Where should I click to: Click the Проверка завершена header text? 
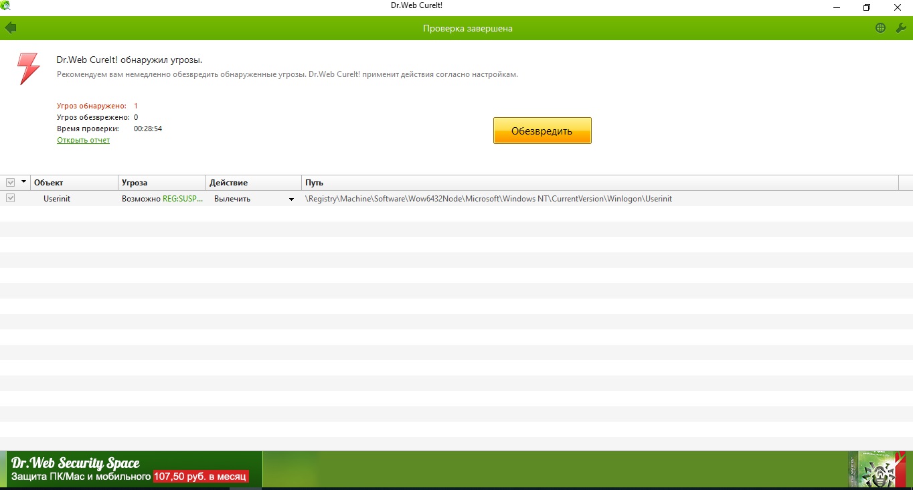pyautogui.click(x=467, y=28)
